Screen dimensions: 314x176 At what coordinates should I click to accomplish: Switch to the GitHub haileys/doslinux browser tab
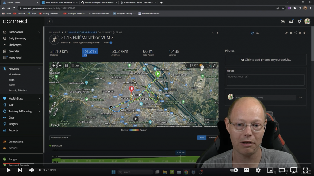(x=99, y=2)
